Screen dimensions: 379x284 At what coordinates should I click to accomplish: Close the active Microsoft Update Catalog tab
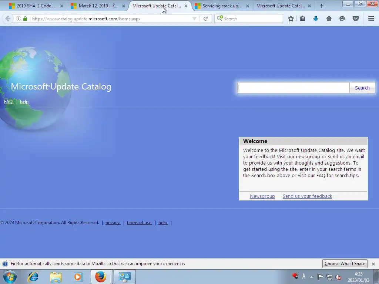click(x=186, y=6)
